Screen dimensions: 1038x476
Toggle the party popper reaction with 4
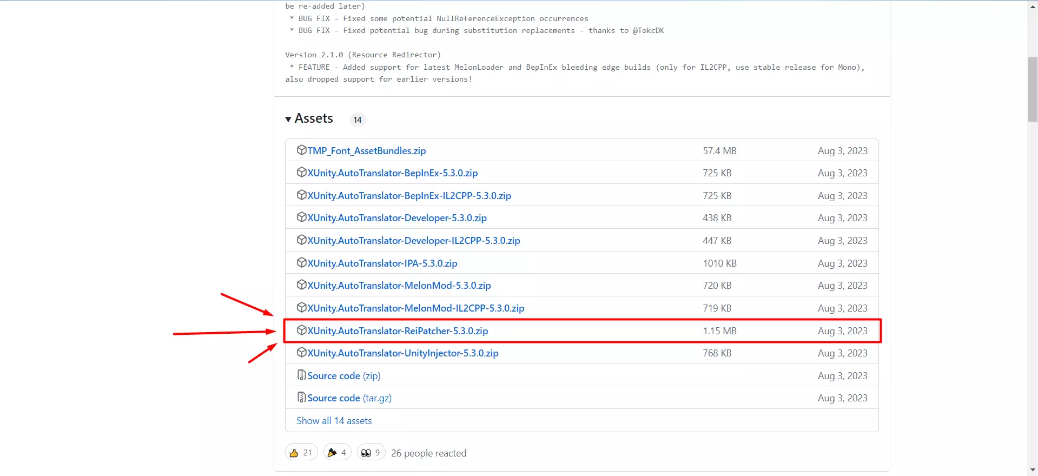337,452
